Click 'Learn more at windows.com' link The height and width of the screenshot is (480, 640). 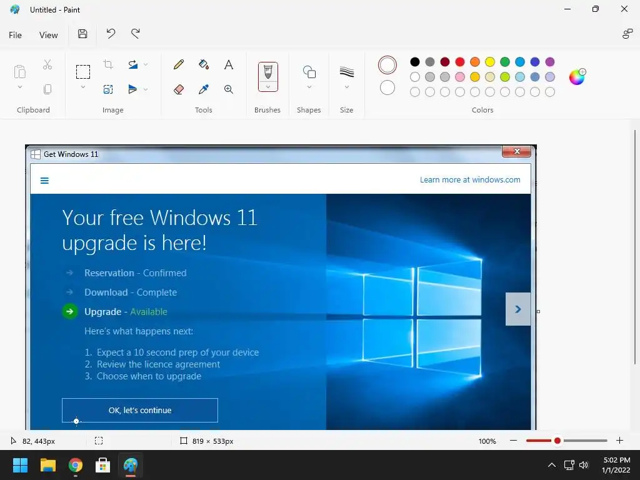pos(470,179)
